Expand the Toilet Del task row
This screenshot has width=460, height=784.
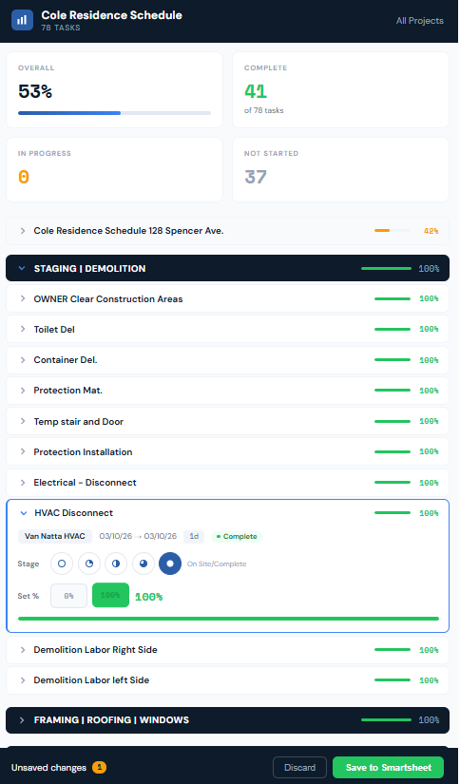coord(23,329)
